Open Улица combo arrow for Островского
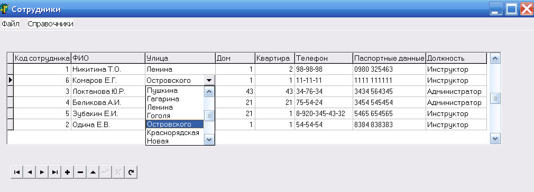The image size is (534, 192). [209, 80]
